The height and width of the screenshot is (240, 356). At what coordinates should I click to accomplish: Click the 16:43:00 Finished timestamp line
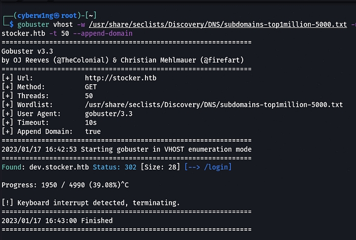coord(57,220)
